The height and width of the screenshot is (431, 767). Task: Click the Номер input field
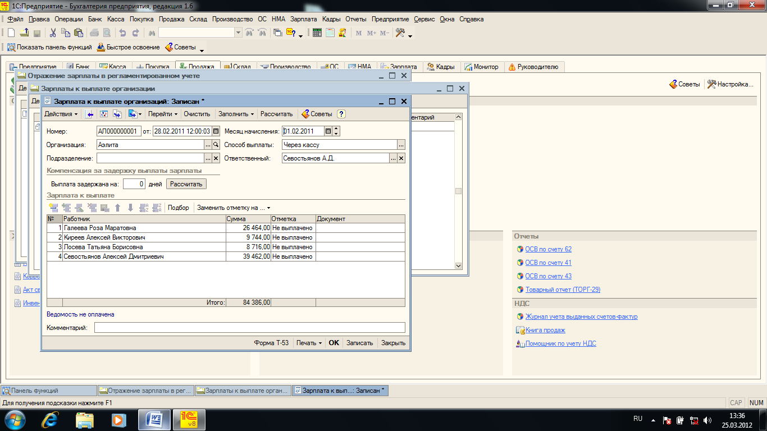pyautogui.click(x=119, y=131)
